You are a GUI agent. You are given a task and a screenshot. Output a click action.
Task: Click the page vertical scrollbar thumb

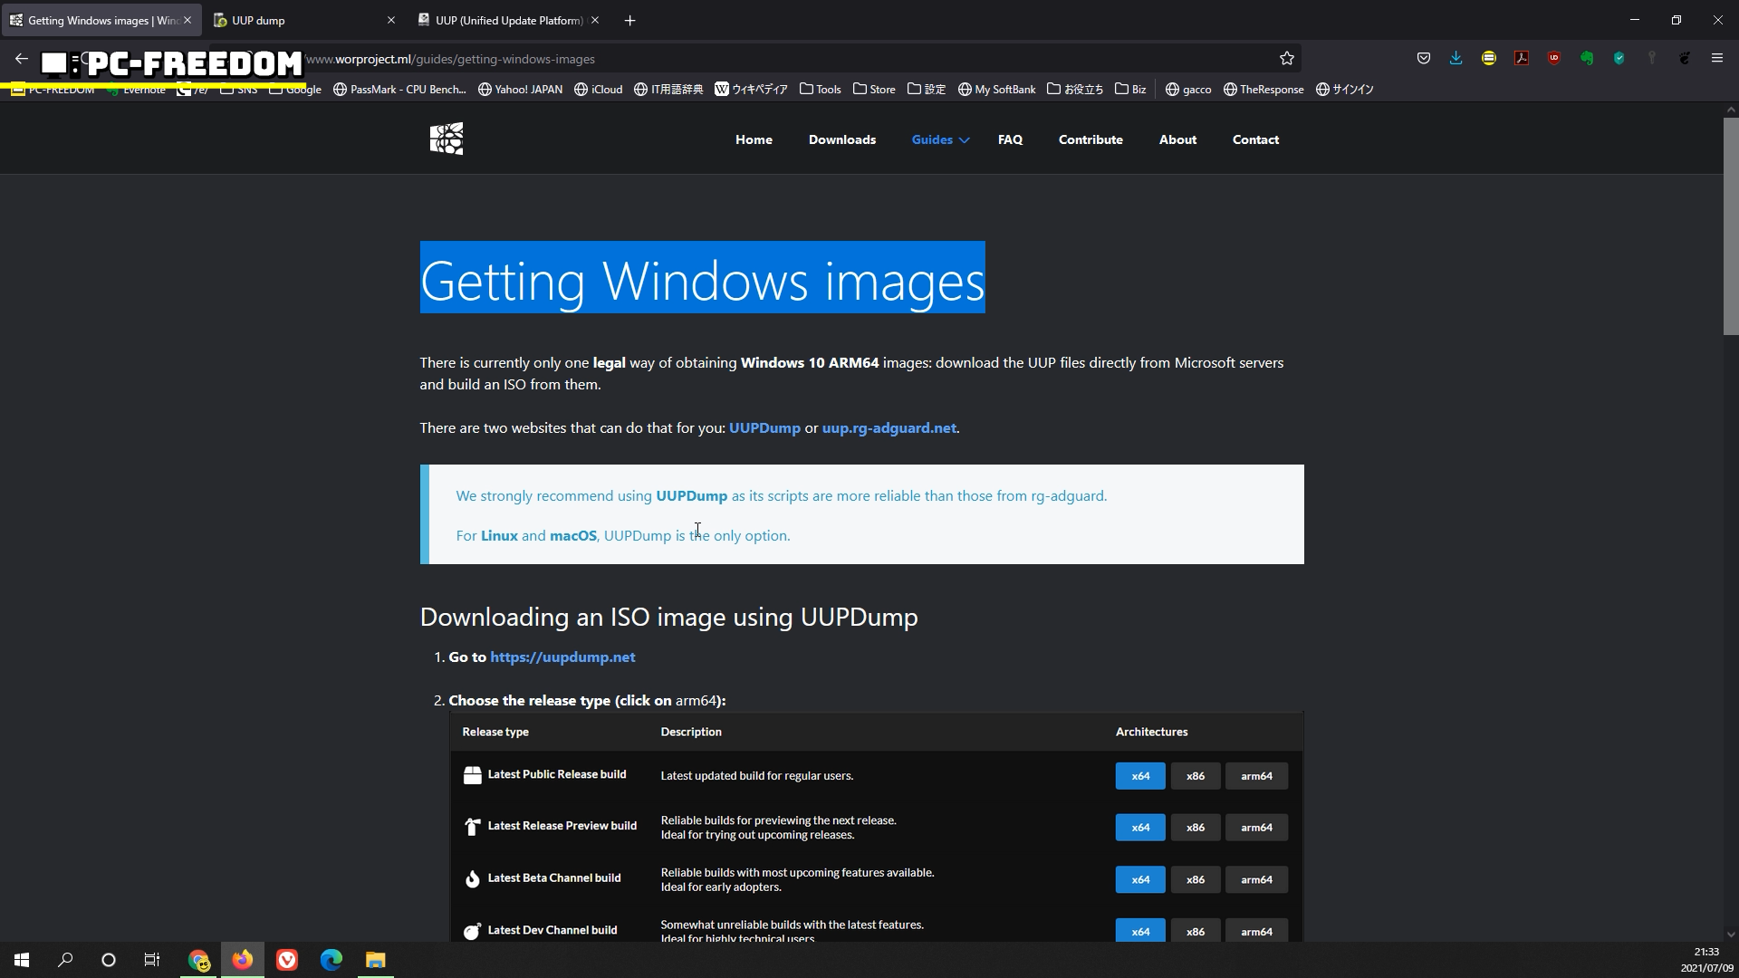(1730, 226)
